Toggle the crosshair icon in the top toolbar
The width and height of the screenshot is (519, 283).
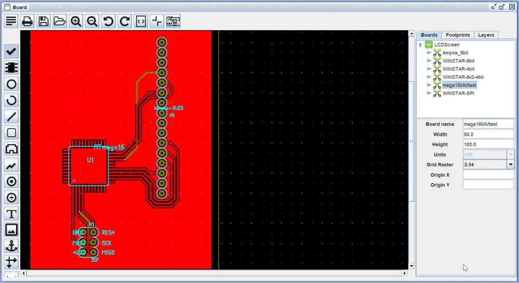point(157,21)
